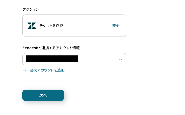185x115 pixels.
Task: Click the 変更 link in action card
Action: click(x=116, y=26)
